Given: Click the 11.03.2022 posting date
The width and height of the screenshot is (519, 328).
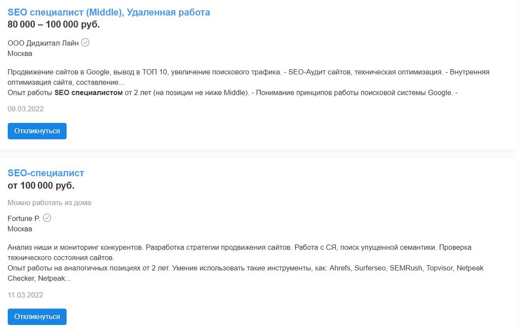Looking at the screenshot, I should [26, 295].
